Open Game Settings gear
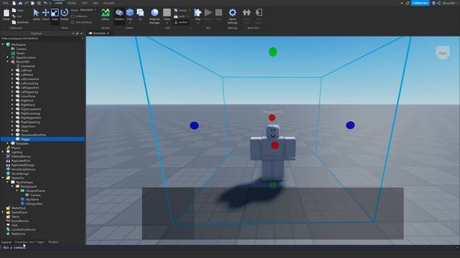Viewport: 460px width, 258px height. coord(232,16)
